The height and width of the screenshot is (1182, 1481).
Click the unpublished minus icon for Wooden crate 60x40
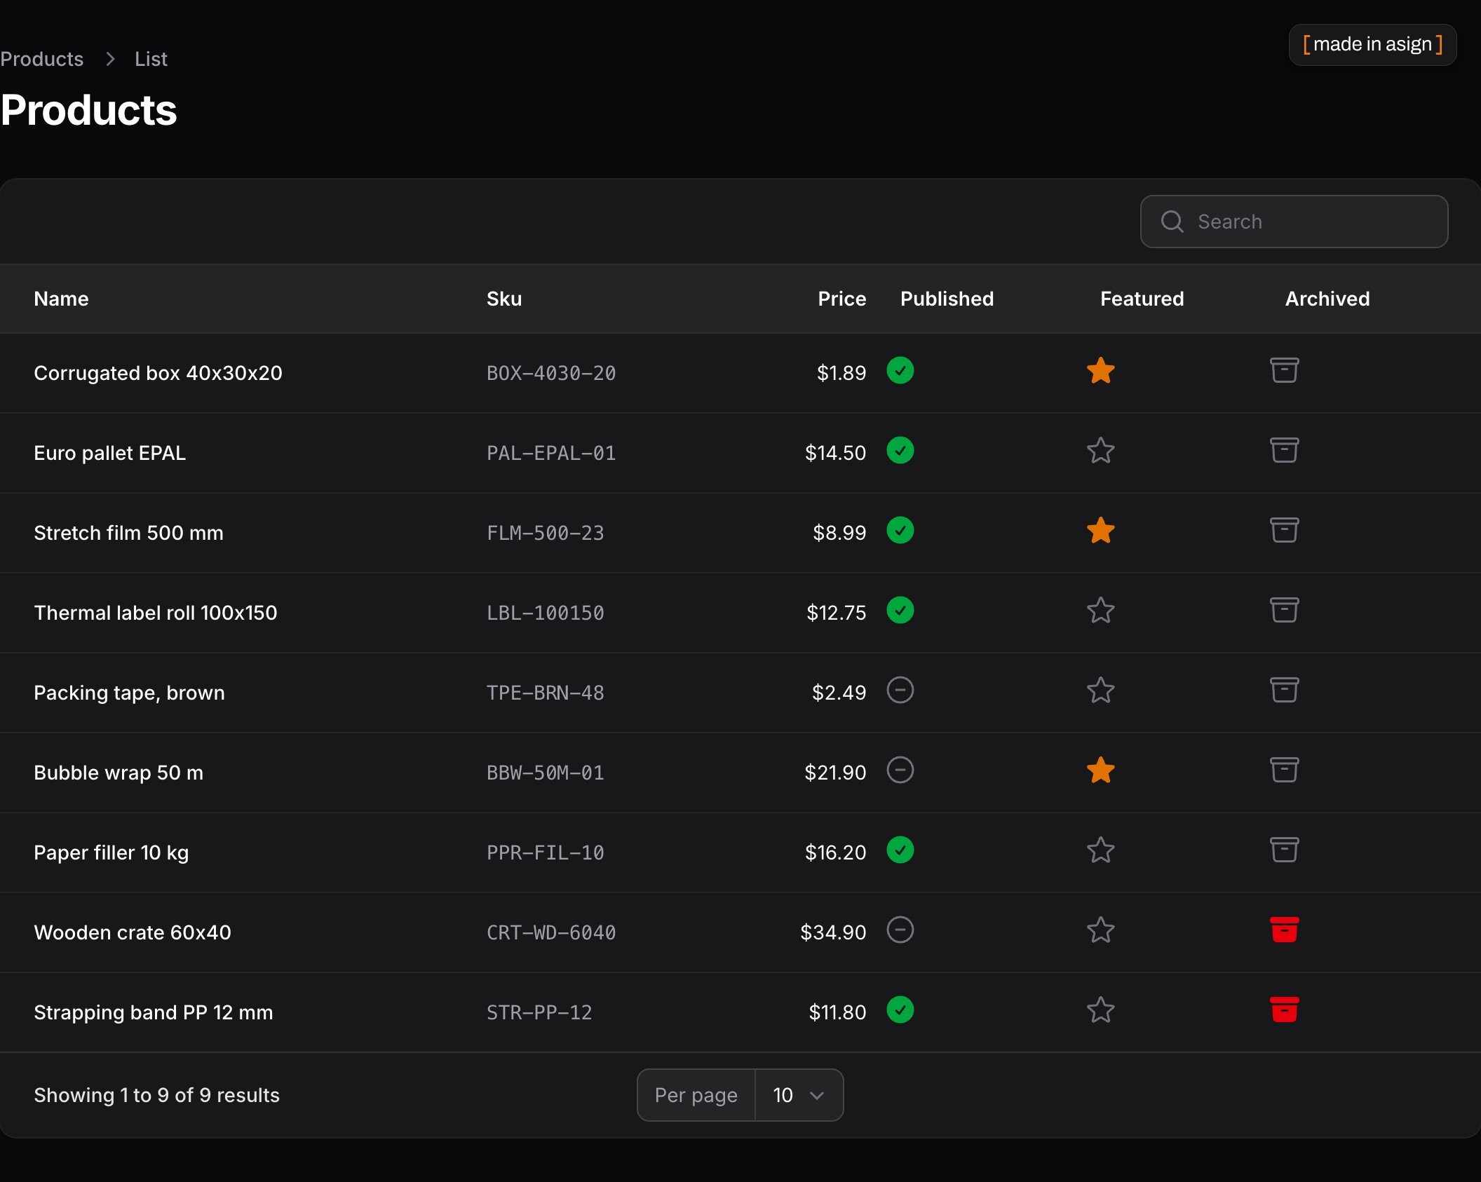pos(900,930)
